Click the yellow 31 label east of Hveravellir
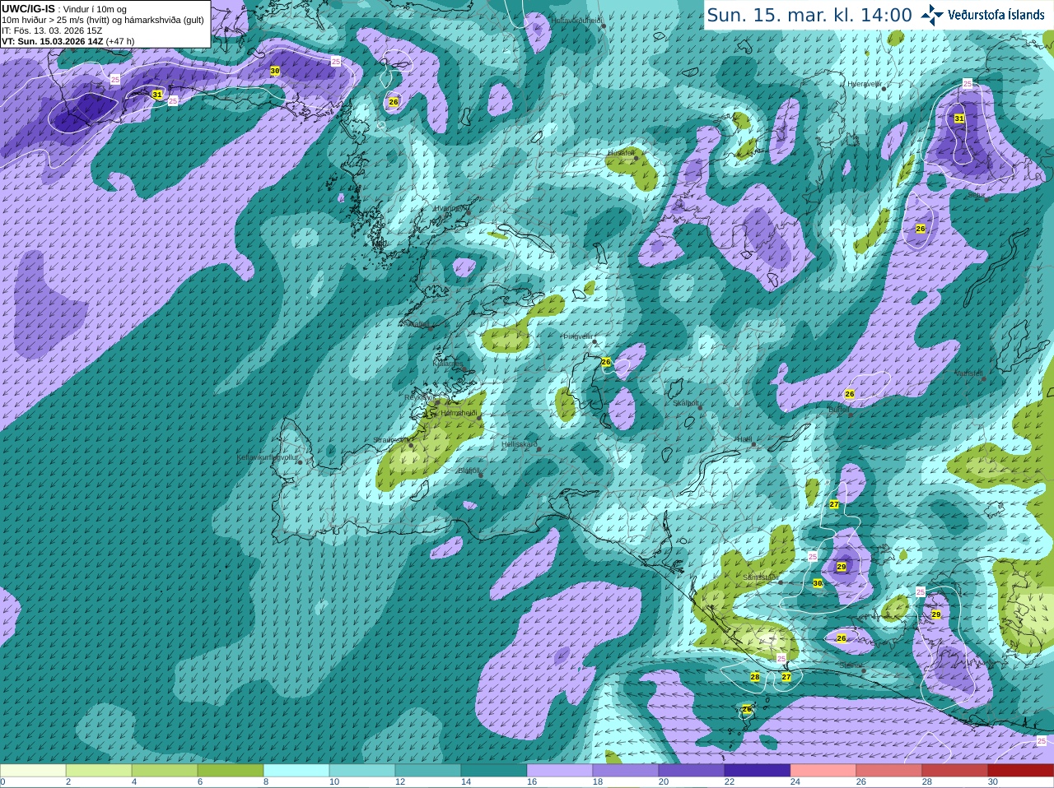 click(959, 118)
